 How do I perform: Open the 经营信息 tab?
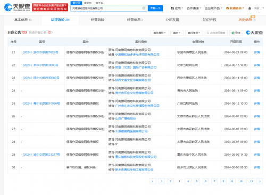[135, 20]
